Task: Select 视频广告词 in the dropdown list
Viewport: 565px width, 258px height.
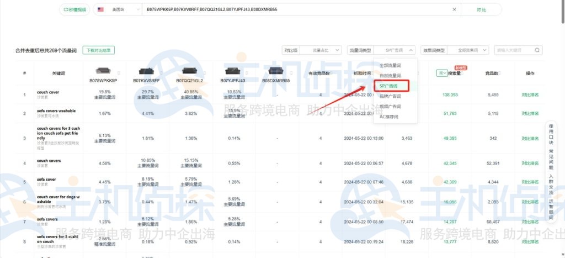Action: 390,107
